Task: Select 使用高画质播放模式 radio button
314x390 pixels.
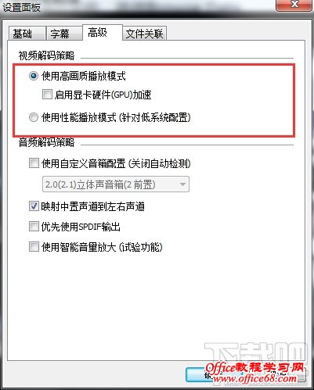Action: [34, 76]
